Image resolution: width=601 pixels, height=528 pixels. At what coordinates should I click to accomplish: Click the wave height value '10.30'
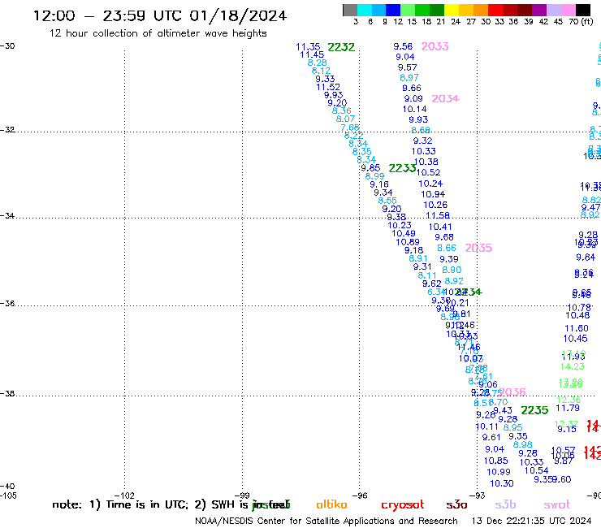(502, 483)
